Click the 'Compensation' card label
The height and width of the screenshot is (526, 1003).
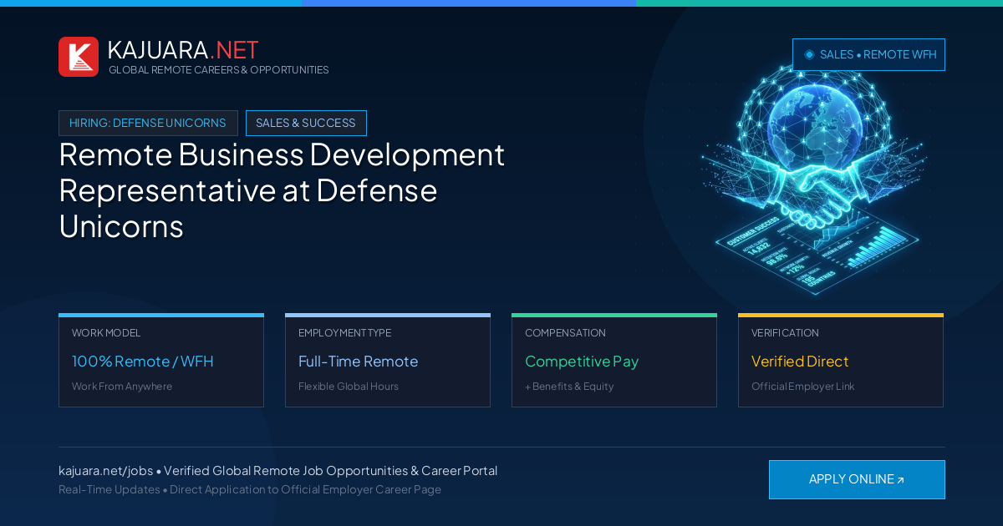565,333
